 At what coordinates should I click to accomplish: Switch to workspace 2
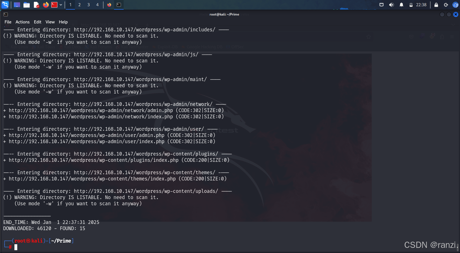(x=79, y=5)
